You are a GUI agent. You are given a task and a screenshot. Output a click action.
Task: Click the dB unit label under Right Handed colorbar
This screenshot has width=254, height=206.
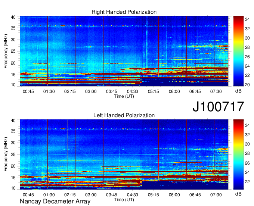point(238,91)
